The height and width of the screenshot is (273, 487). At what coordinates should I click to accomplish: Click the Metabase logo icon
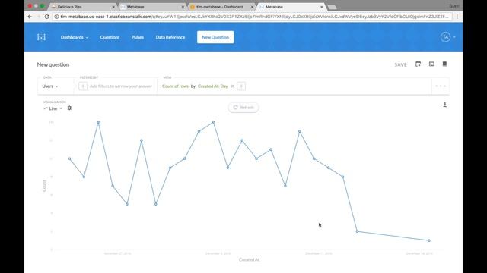[x=41, y=37]
